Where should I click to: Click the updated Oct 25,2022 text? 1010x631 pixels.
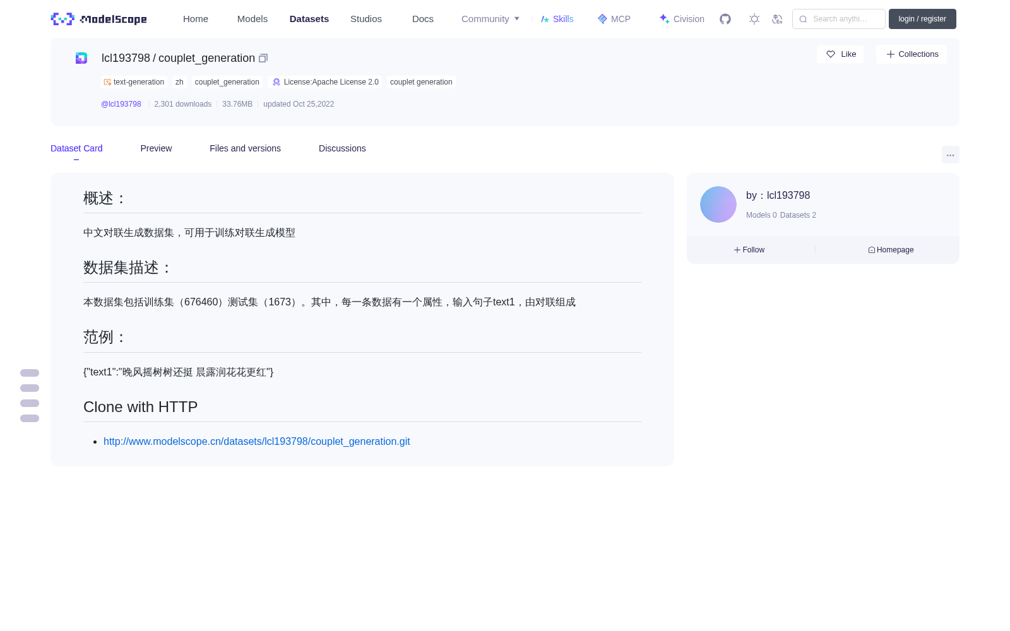pos(299,104)
